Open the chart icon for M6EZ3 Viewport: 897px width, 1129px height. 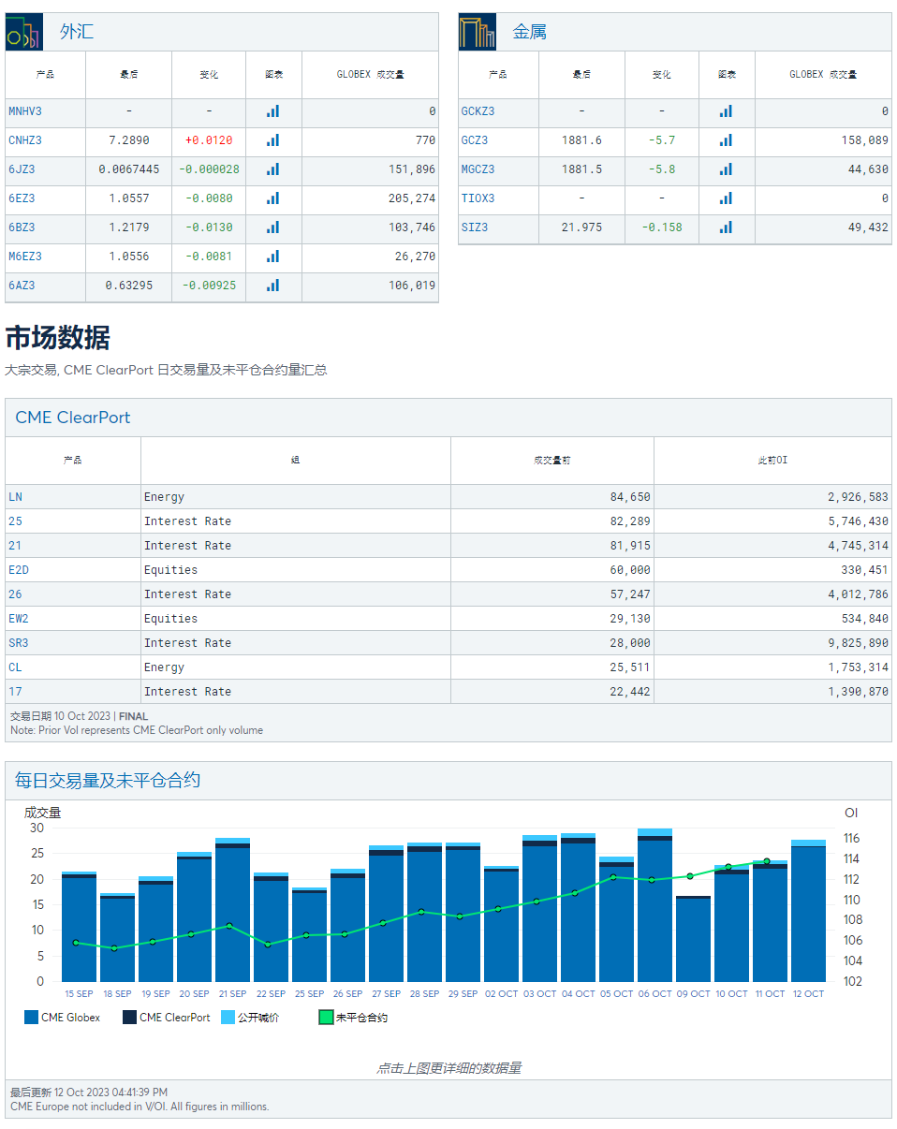point(272,257)
